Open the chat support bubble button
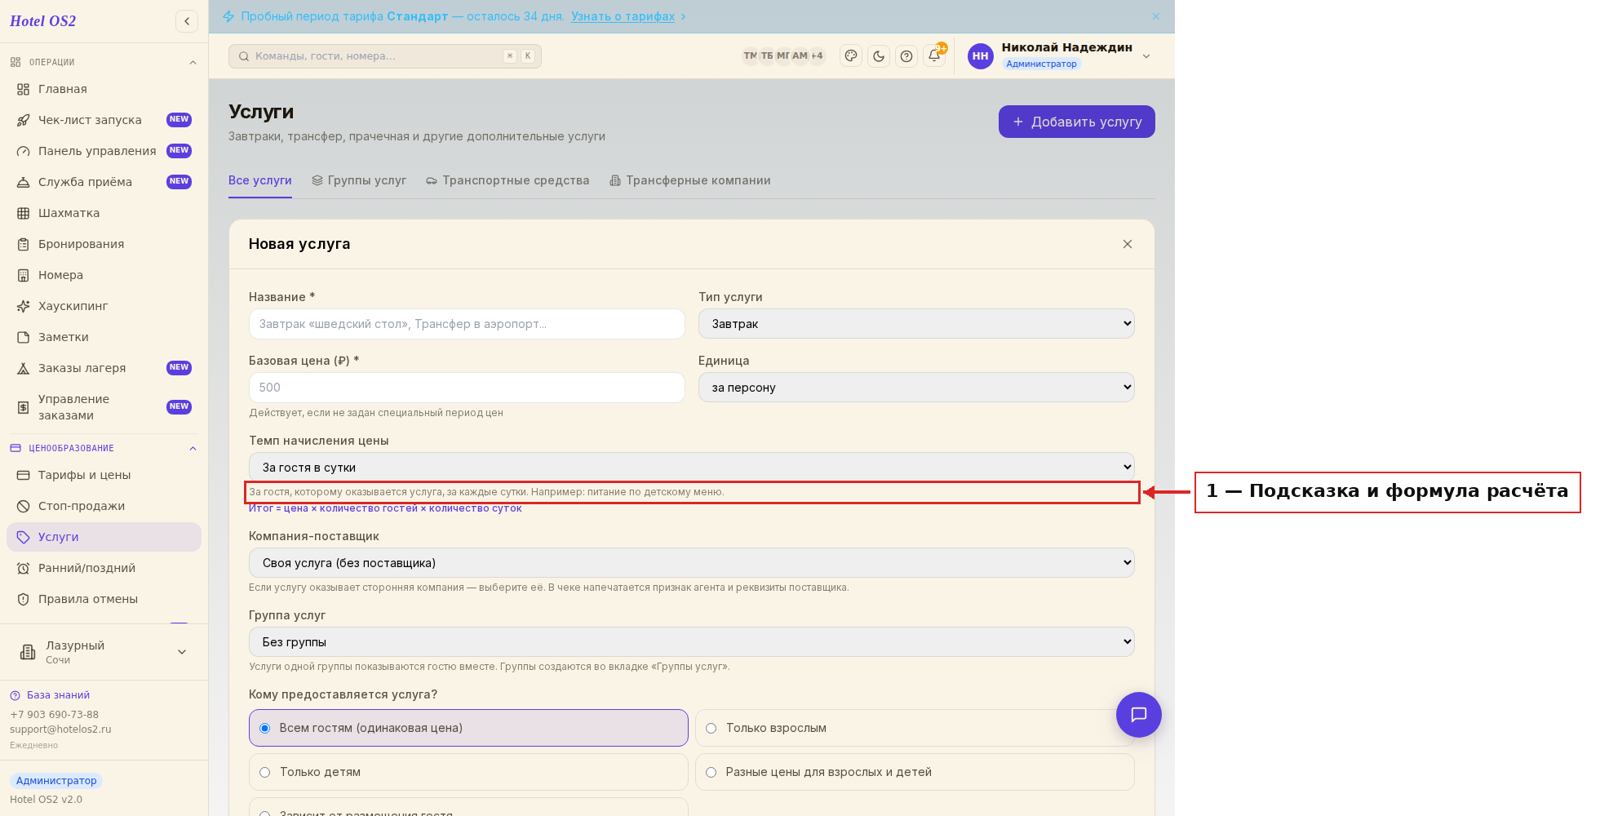The height and width of the screenshot is (816, 1600). [x=1139, y=715]
